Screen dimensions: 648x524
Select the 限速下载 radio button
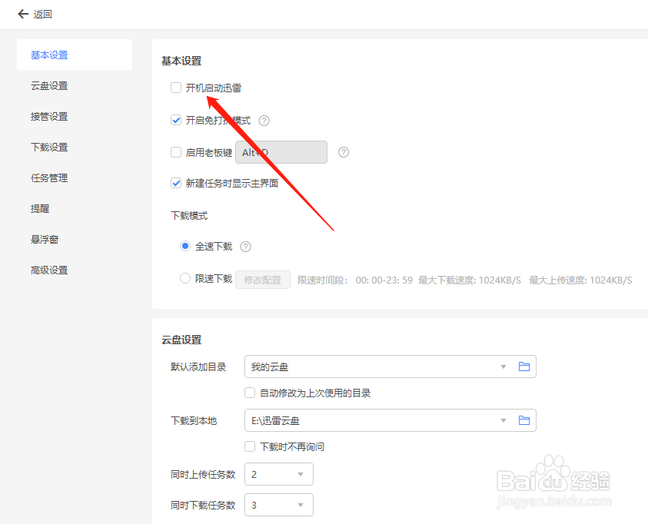tap(184, 279)
